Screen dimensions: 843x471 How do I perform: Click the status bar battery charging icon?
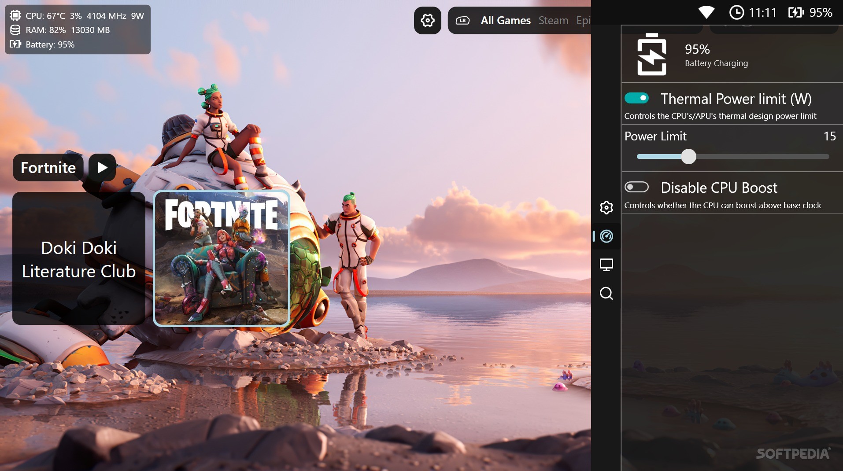click(796, 12)
